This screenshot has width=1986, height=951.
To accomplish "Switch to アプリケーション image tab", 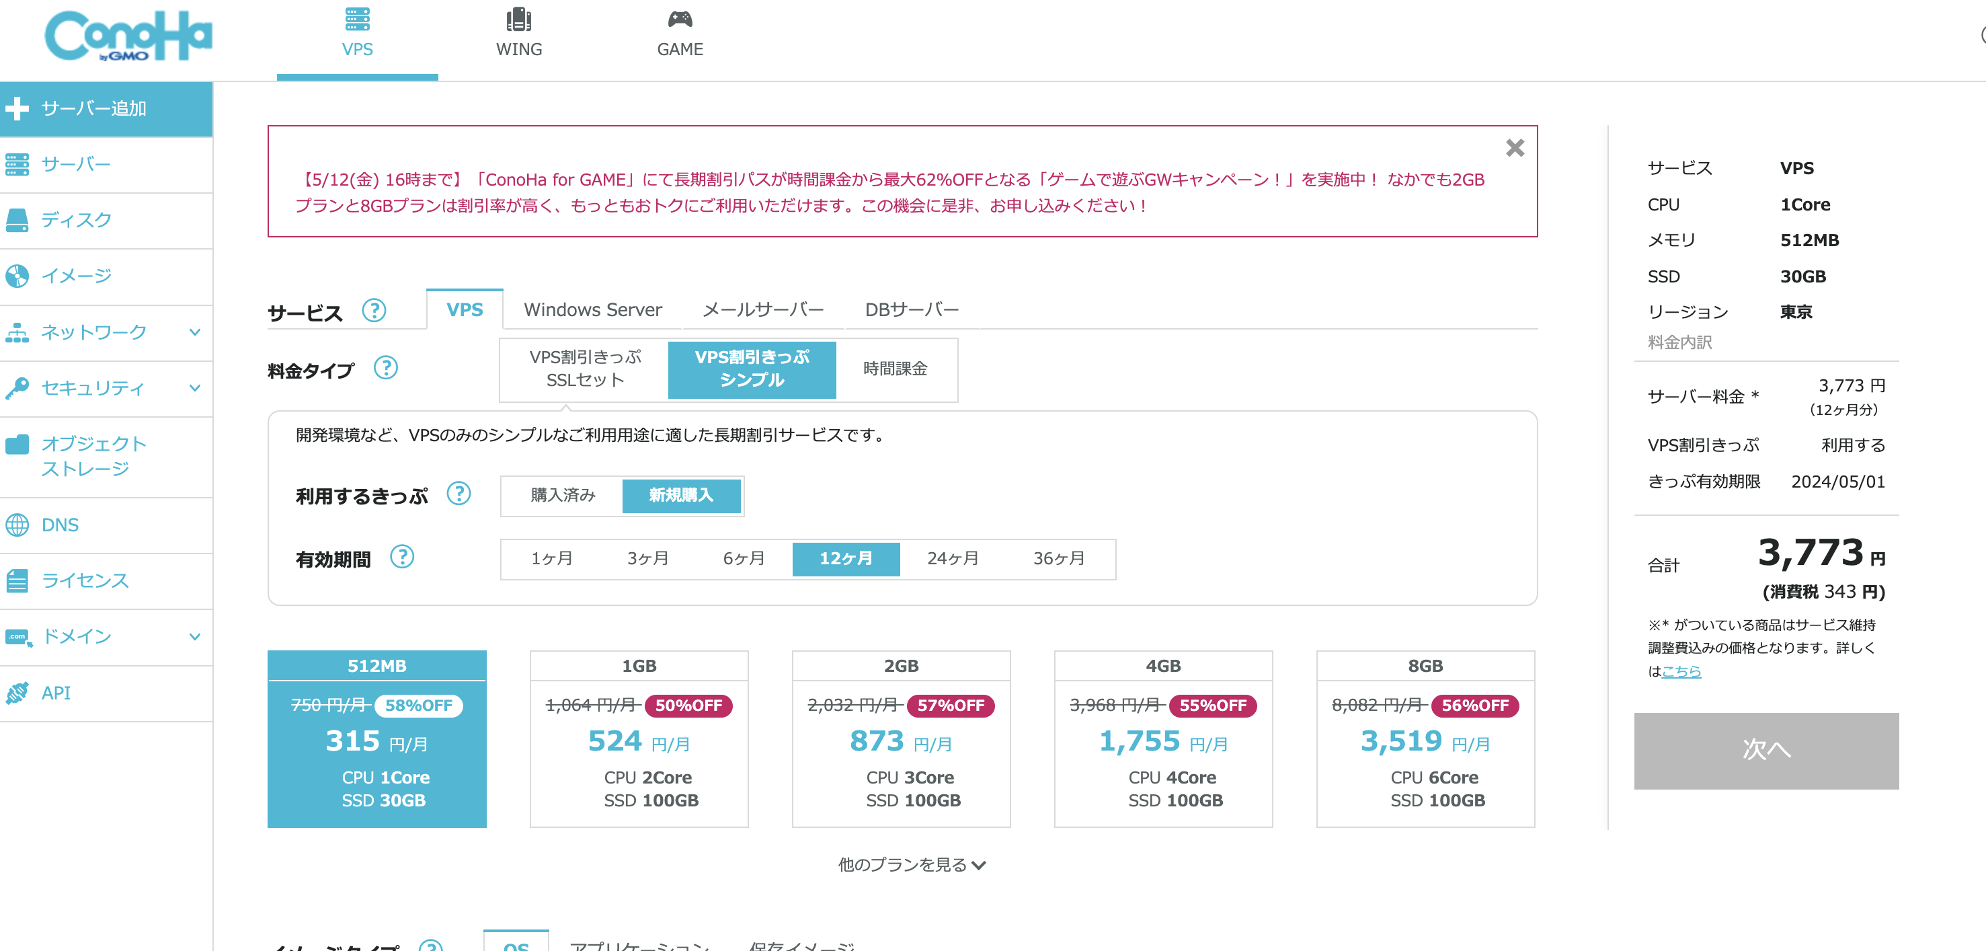I will pos(639,946).
